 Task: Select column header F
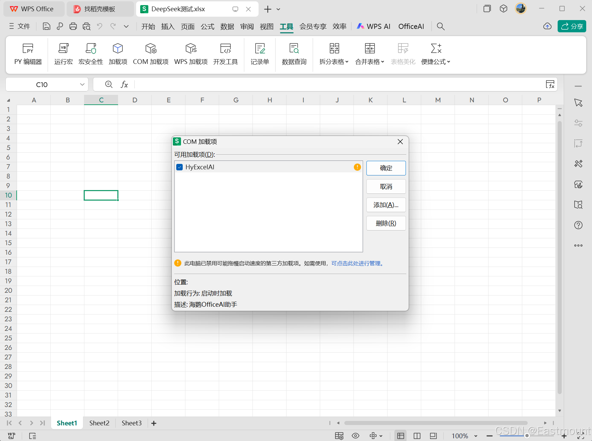pyautogui.click(x=202, y=100)
